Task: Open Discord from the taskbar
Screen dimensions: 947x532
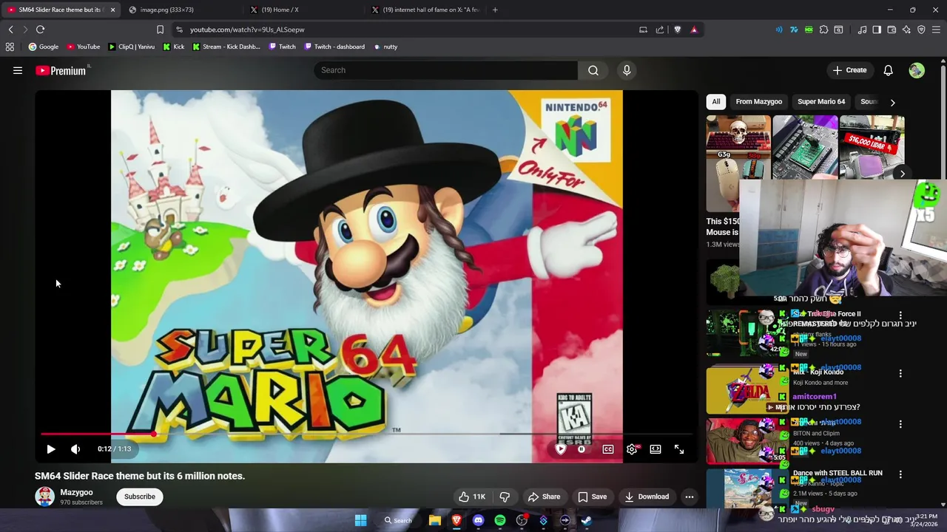Action: pyautogui.click(x=478, y=520)
